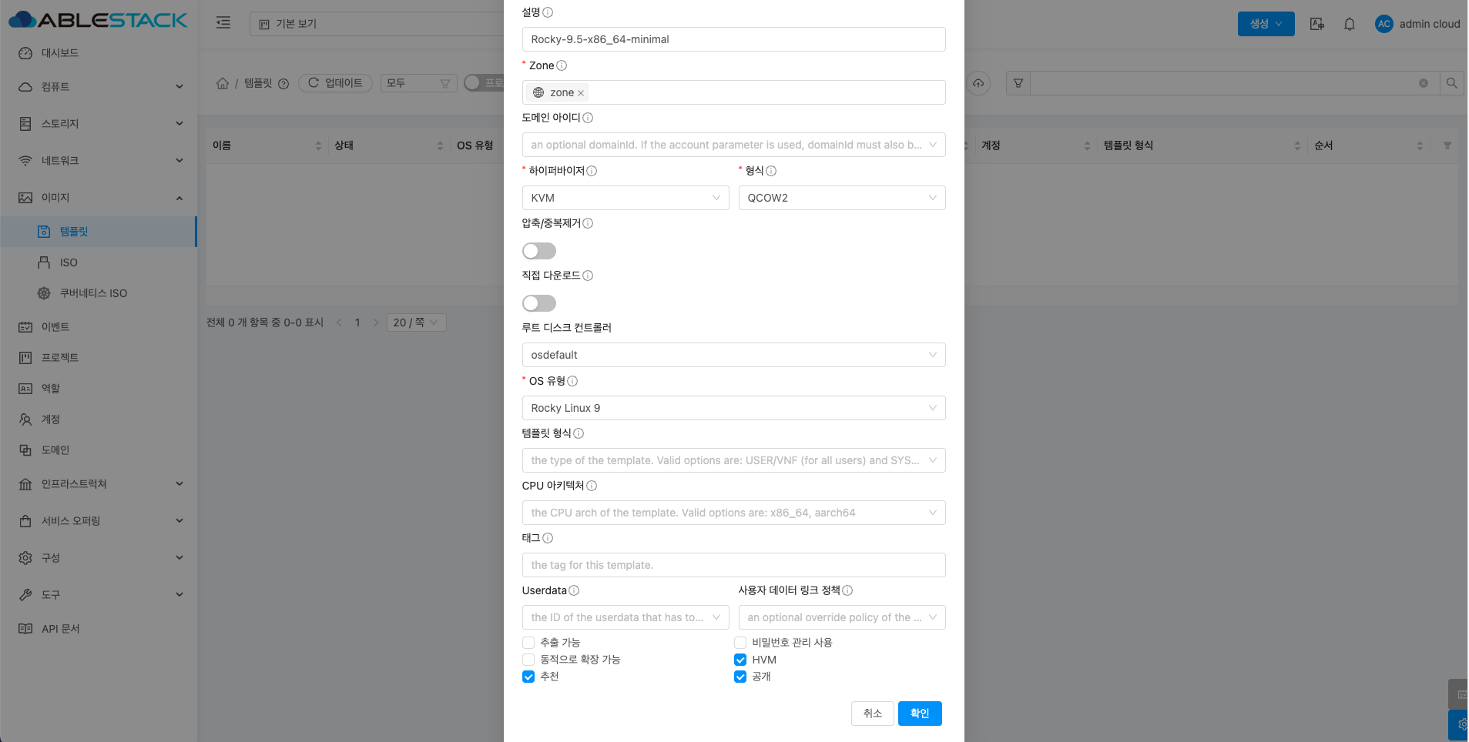This screenshot has height=742, width=1469.
Task: Show info tooltip for 템플릿 형식
Action: pos(579,433)
